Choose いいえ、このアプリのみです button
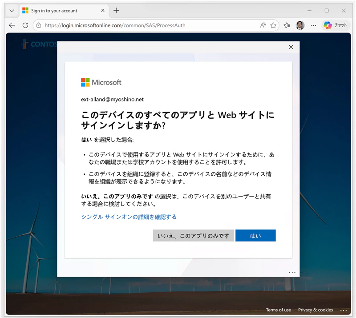The image size is (356, 318). (x=193, y=236)
